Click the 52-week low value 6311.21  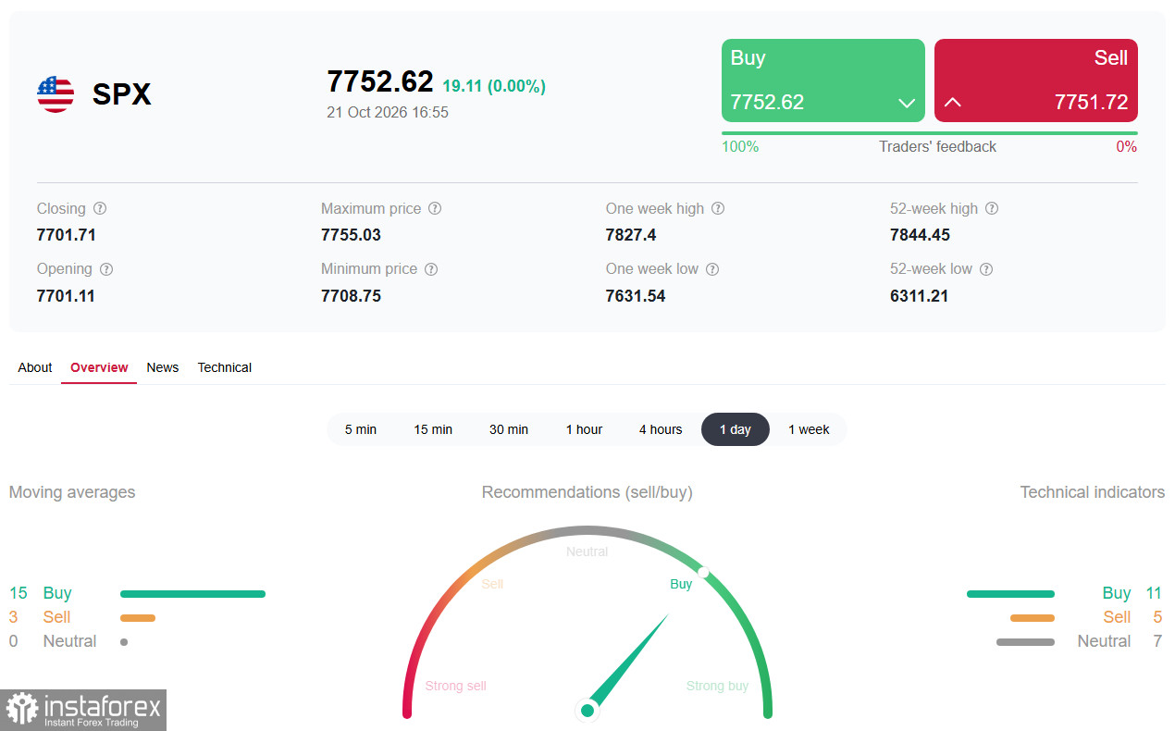click(x=919, y=296)
